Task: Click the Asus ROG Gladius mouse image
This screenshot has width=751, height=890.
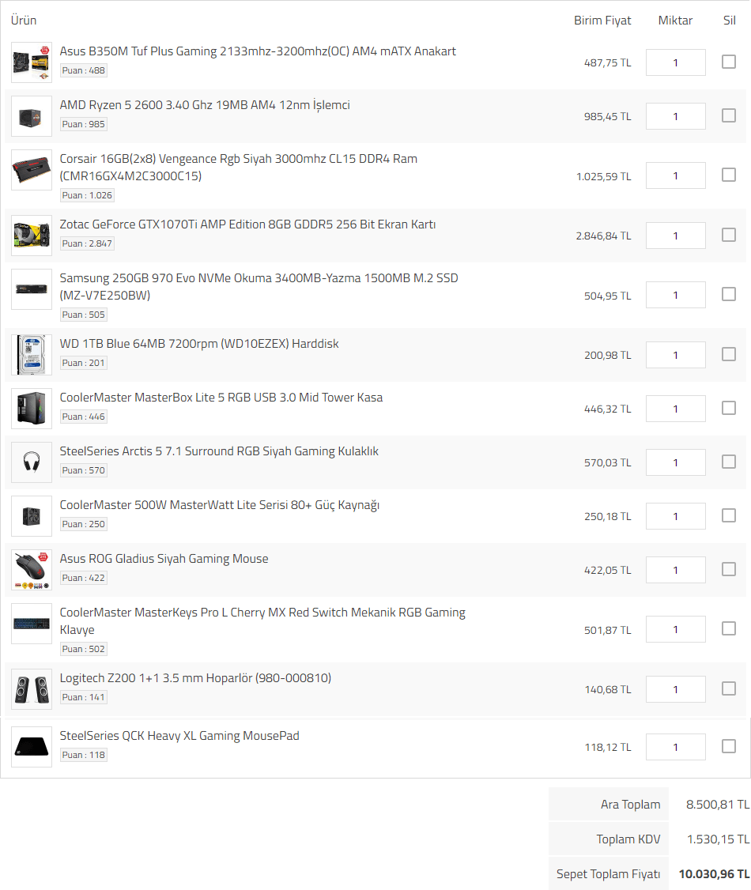Action: (32, 570)
